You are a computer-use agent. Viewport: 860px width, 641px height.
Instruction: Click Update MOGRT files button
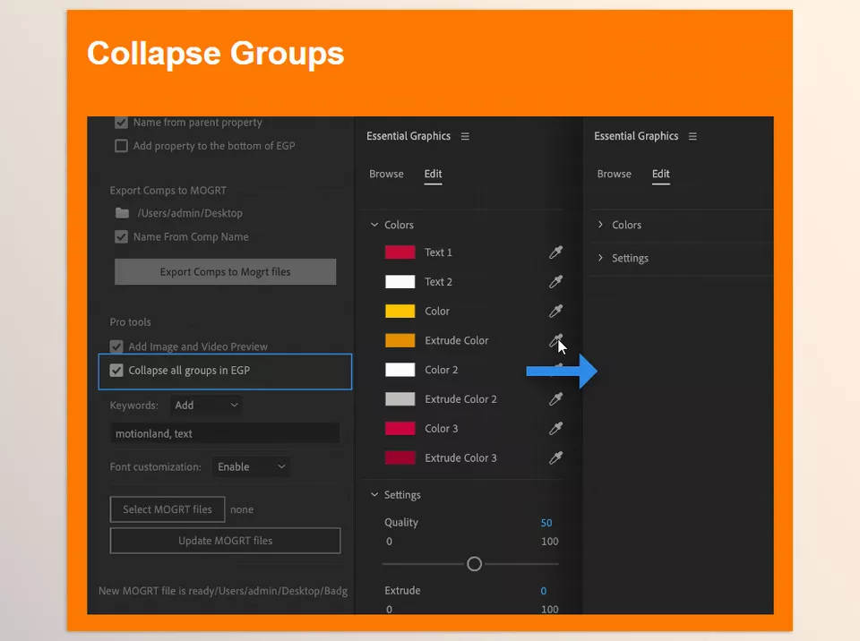pos(226,541)
